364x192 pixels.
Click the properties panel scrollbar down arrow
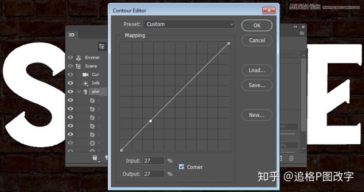coord(304,149)
